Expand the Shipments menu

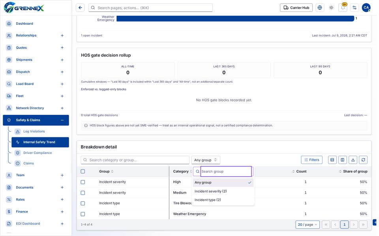coord(62,60)
